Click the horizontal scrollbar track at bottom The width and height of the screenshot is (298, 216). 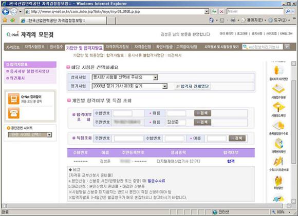click(144, 206)
